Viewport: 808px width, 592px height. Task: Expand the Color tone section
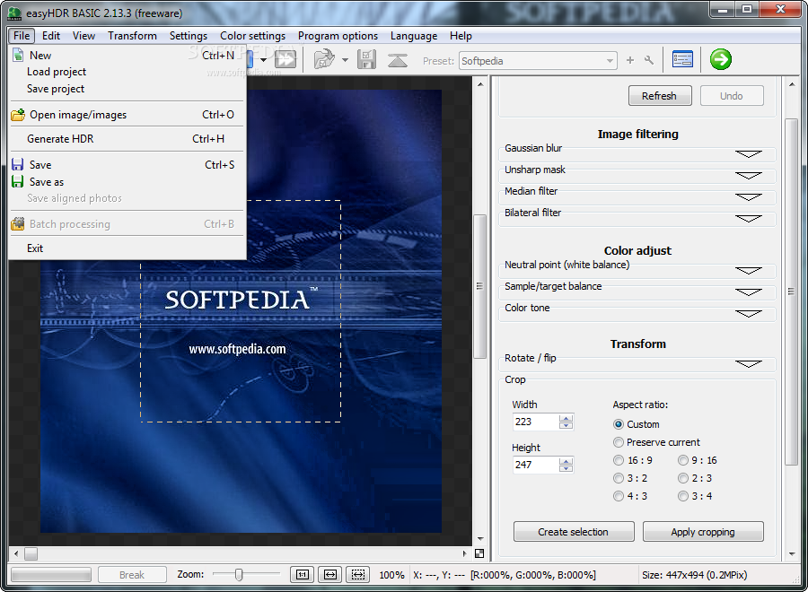click(x=748, y=314)
